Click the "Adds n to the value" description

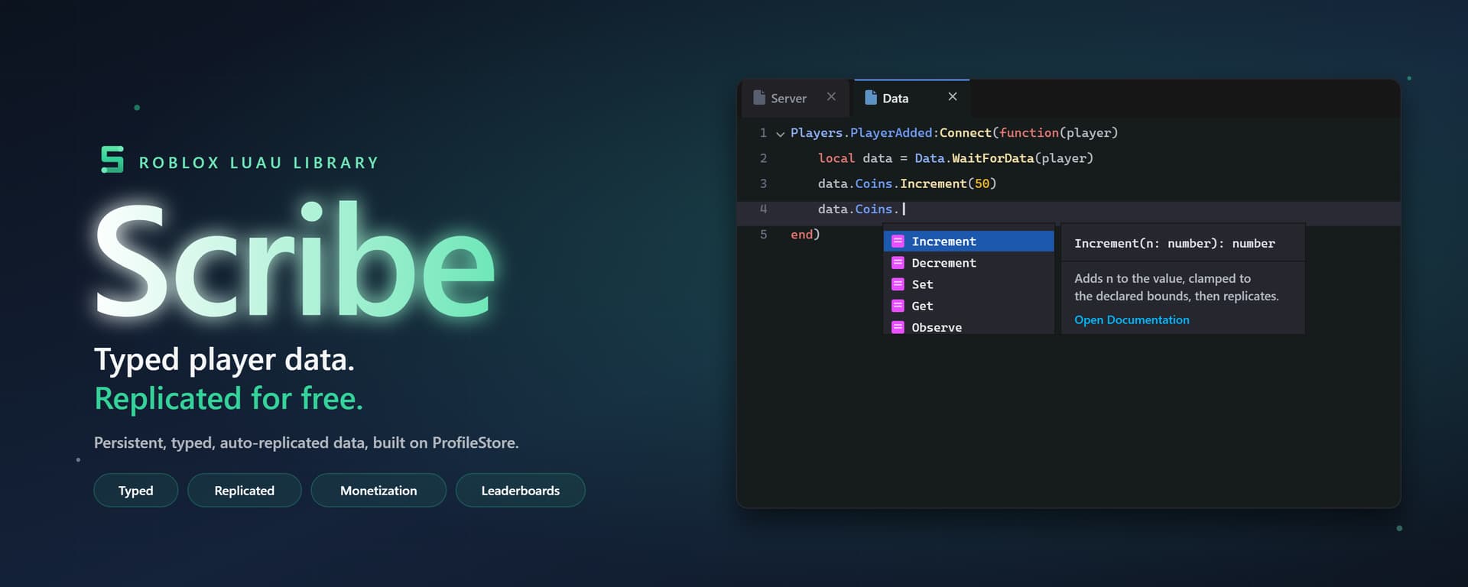pyautogui.click(x=1177, y=287)
